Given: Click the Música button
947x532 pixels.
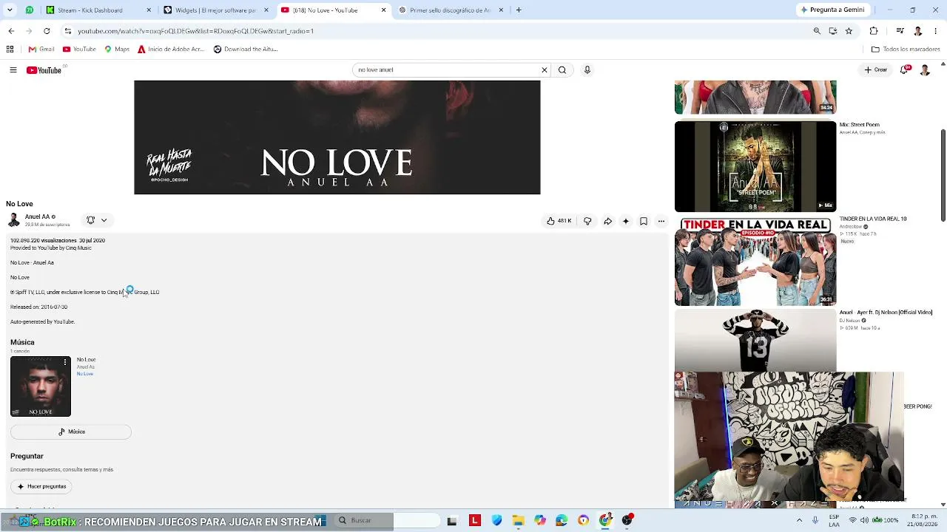Looking at the screenshot, I should pyautogui.click(x=71, y=432).
